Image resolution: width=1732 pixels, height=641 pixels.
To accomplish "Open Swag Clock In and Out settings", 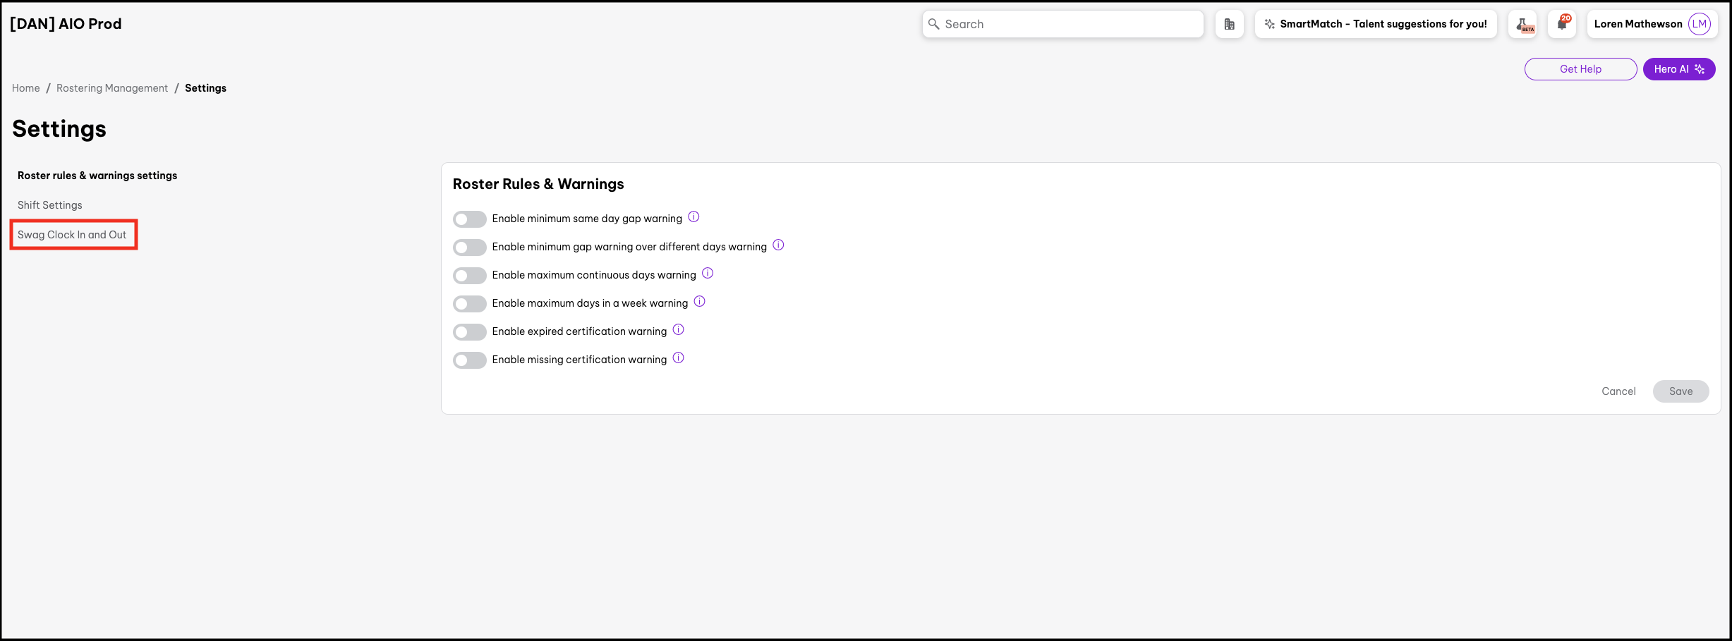I will click(72, 235).
